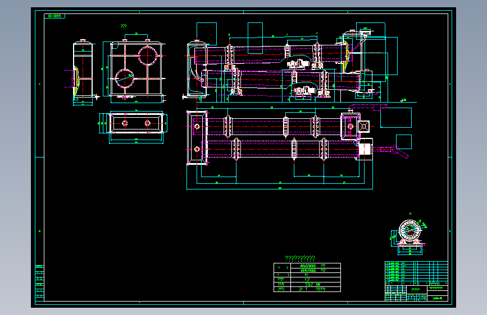This screenshot has height=315, width=487.
Task: Click the yellow hatched section in the housing side view
Action: pyautogui.click(x=76, y=80)
